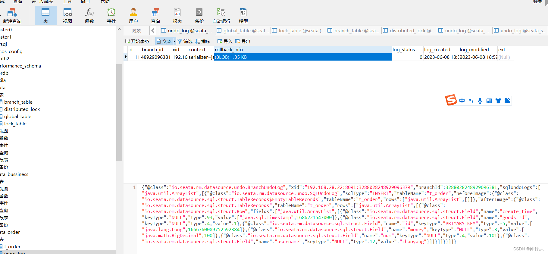Click the context column header
This screenshot has height=254, width=548.
(x=201, y=49)
